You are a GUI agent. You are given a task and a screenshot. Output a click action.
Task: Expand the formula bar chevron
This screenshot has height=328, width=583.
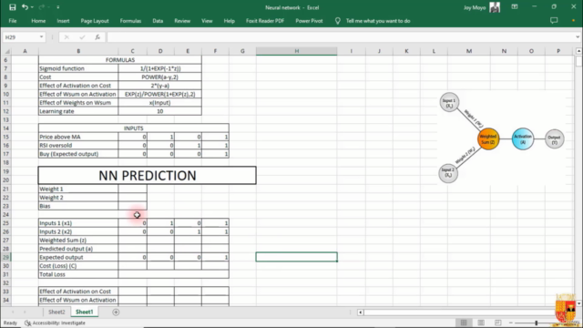(578, 37)
